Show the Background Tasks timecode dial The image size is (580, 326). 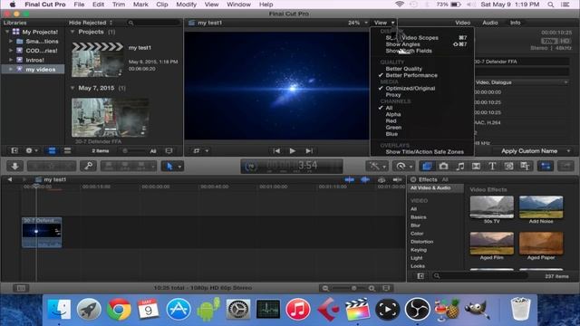251,167
